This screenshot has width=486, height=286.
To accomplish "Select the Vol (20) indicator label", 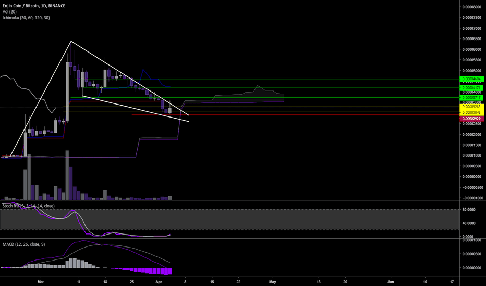I will pos(9,12).
